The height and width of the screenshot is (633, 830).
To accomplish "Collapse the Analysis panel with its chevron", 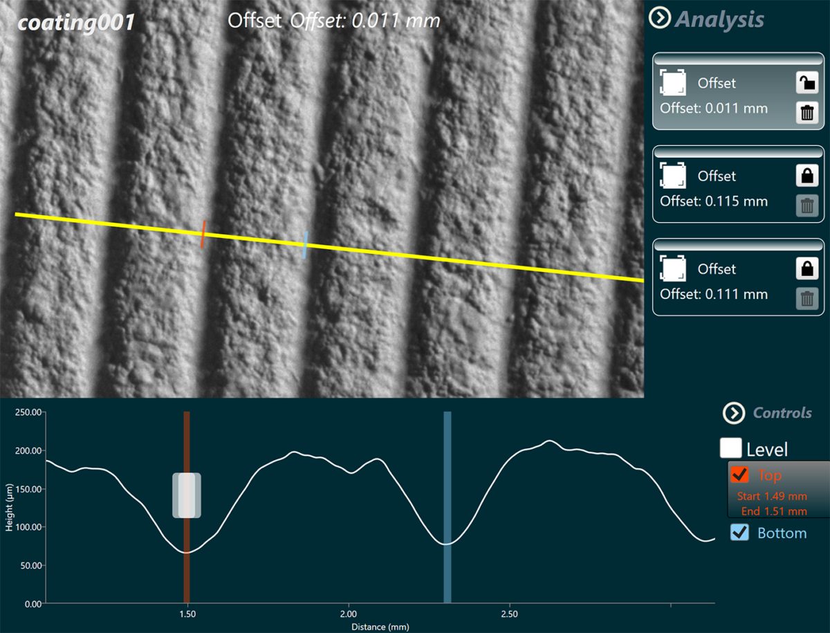I will 660,19.
